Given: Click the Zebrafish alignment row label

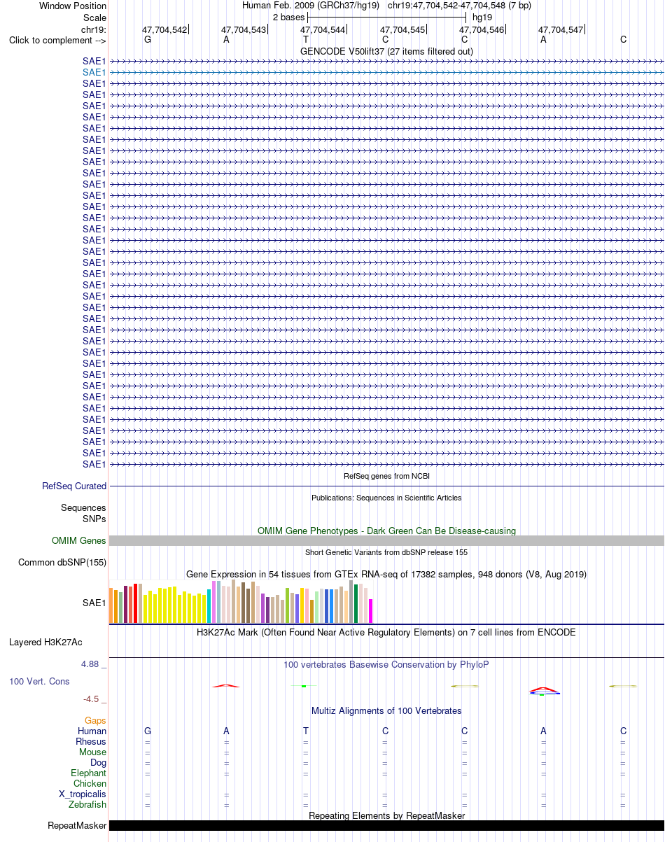Looking at the screenshot, I should tap(87, 805).
